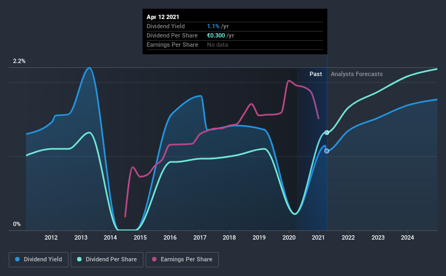The image size is (446, 276).
Task: Click the blue Dividend Yield legend dot
Action: (17, 259)
